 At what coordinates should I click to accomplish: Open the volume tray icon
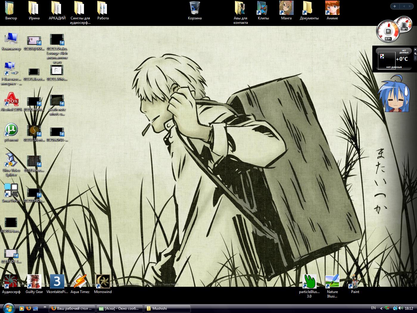pyautogui.click(x=401, y=308)
